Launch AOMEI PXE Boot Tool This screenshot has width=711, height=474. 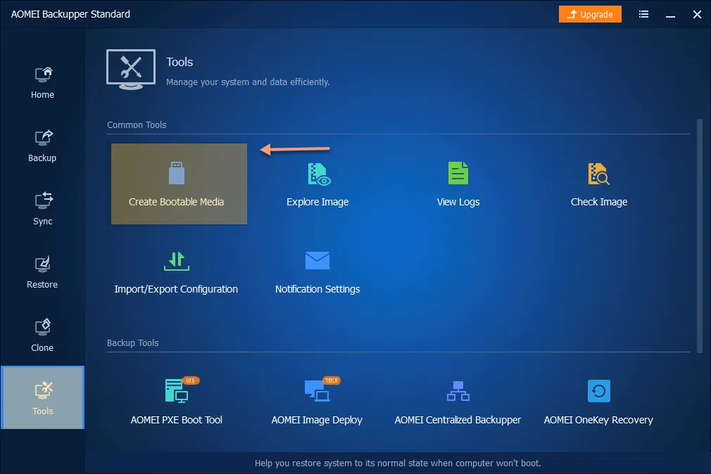(177, 402)
